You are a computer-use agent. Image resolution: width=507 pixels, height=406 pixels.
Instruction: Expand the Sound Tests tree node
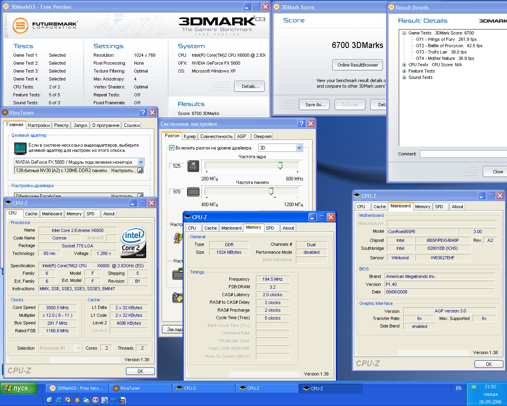[404, 78]
